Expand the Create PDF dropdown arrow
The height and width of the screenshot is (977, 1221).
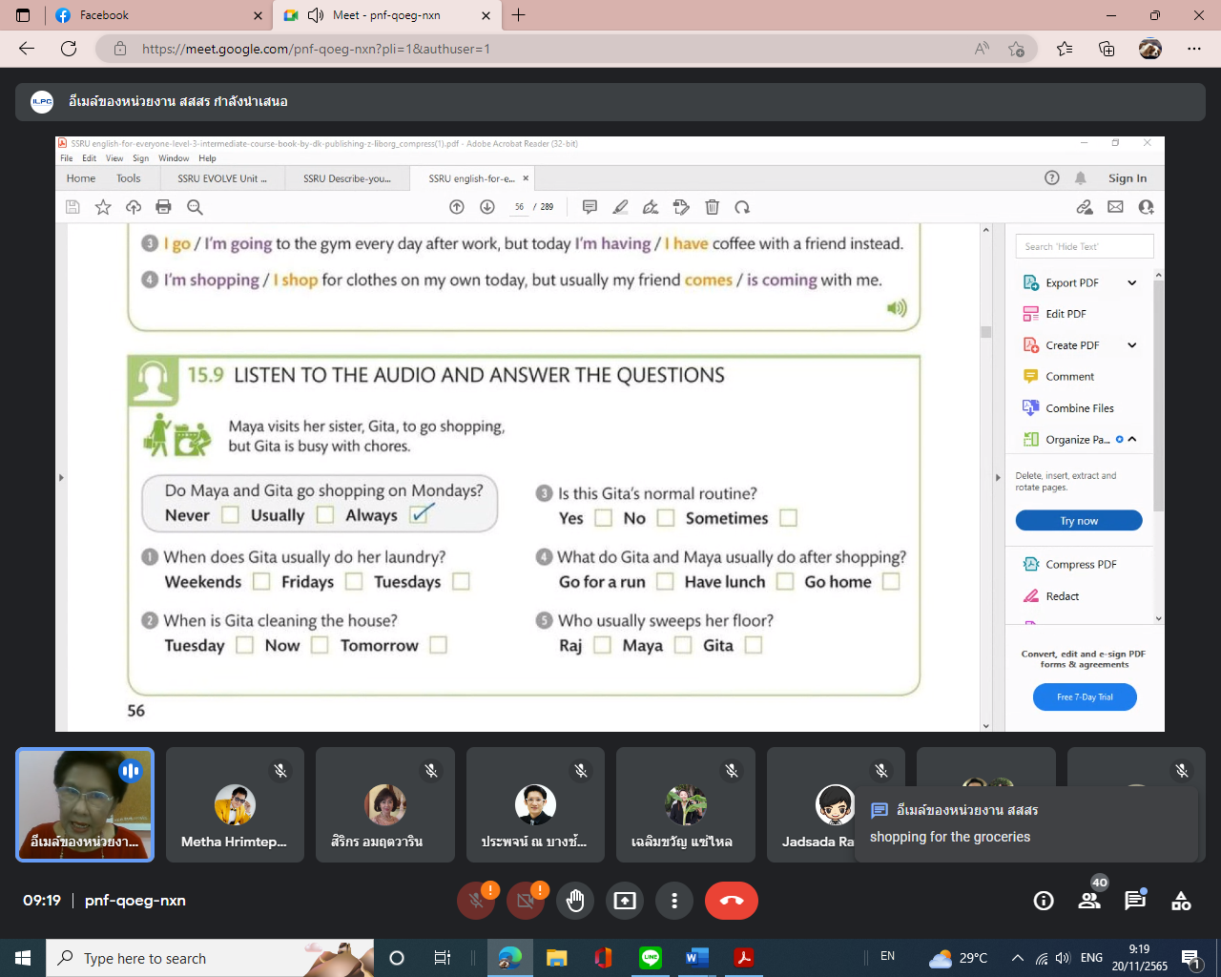(x=1132, y=345)
